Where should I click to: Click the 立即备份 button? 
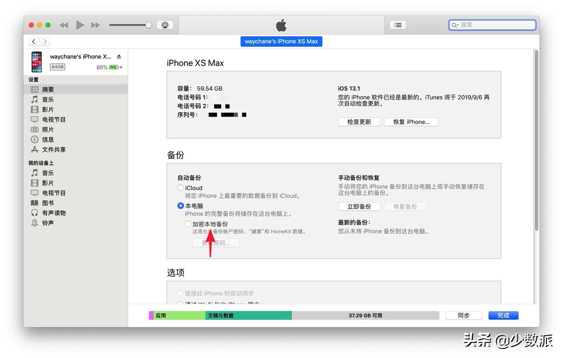click(359, 206)
